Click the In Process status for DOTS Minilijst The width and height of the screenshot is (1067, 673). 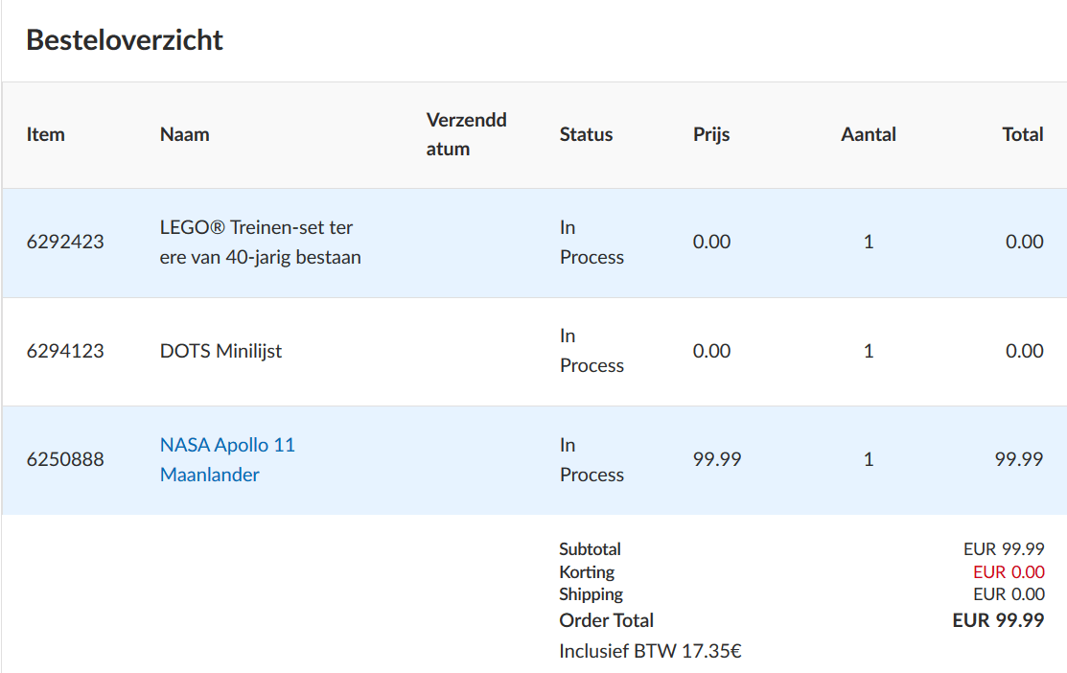(x=591, y=351)
